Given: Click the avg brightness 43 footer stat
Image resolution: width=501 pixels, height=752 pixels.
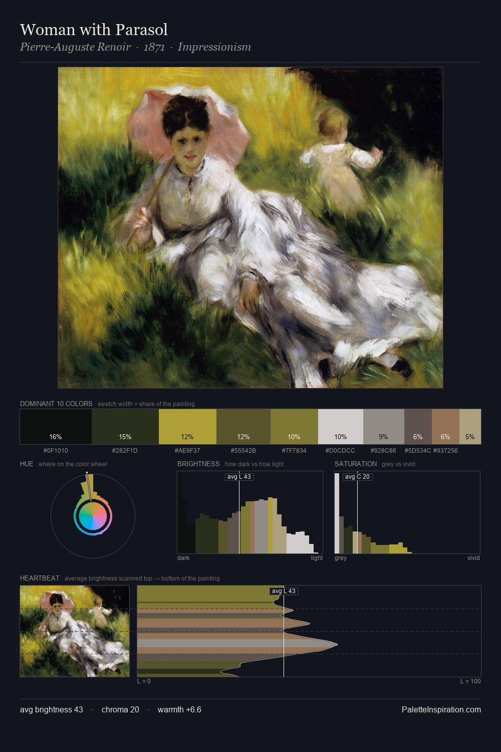Looking at the screenshot, I should [52, 709].
